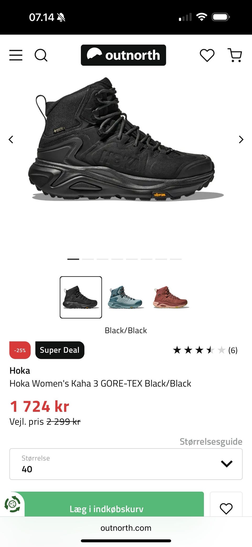Show previous product image arrow
The width and height of the screenshot is (252, 547).
click(11, 139)
